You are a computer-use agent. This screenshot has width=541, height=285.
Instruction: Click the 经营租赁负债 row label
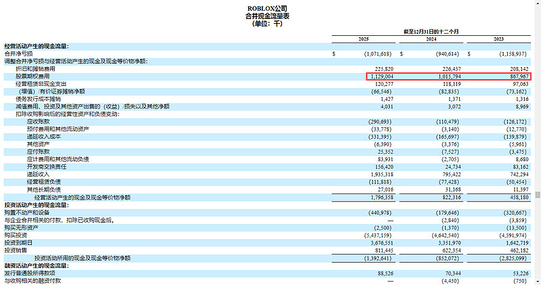[43, 182]
